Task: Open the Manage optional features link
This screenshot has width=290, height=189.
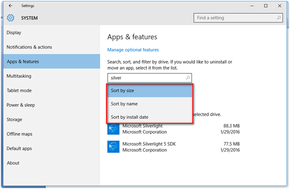Action: click(133, 50)
